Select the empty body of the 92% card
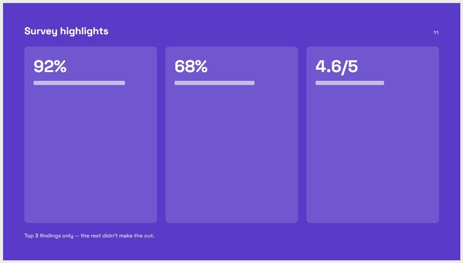 click(x=91, y=153)
